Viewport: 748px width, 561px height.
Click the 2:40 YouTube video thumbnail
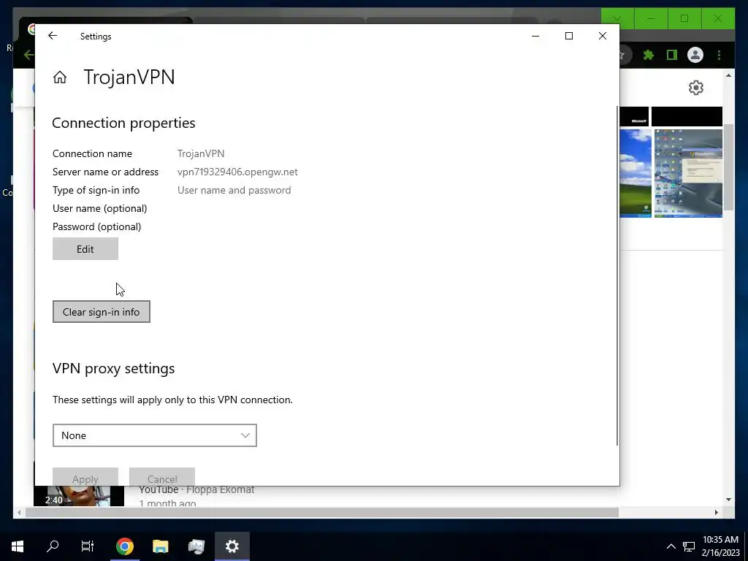(x=79, y=496)
